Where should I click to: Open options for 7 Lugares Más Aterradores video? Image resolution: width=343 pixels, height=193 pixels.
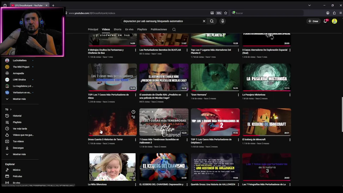238,50
